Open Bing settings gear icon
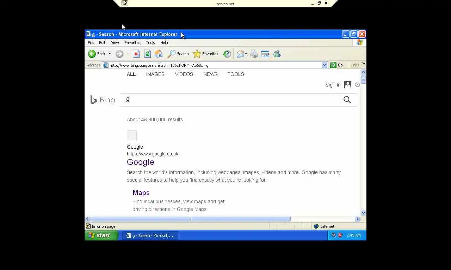Screen dimensions: 451x270 [358, 85]
